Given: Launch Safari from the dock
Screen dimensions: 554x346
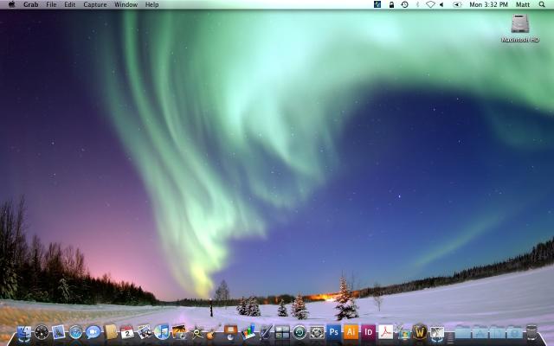Looking at the screenshot, I should tap(76, 331).
